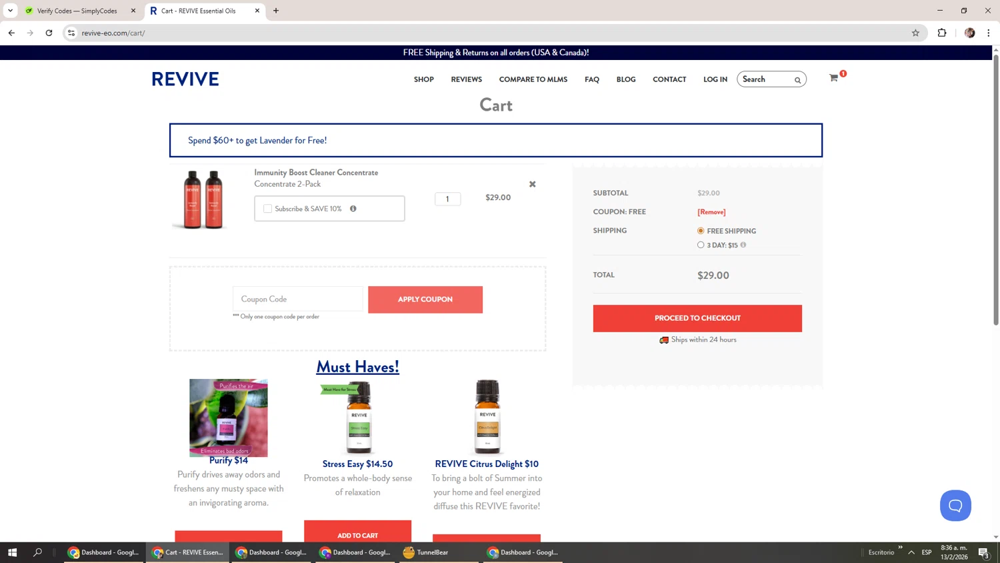The height and width of the screenshot is (563, 1000).
Task: Click the browser forward arrow
Action: pyautogui.click(x=30, y=33)
